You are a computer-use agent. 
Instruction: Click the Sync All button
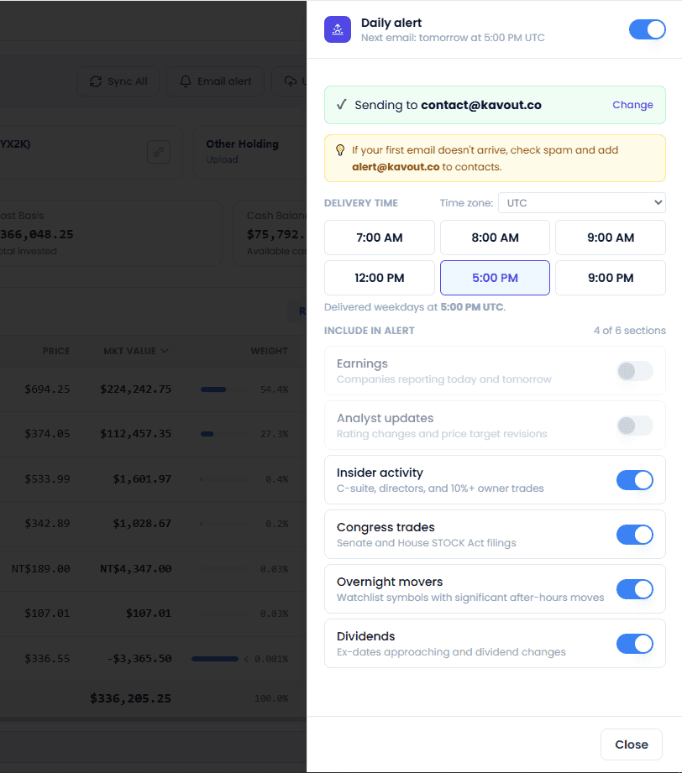click(x=118, y=81)
